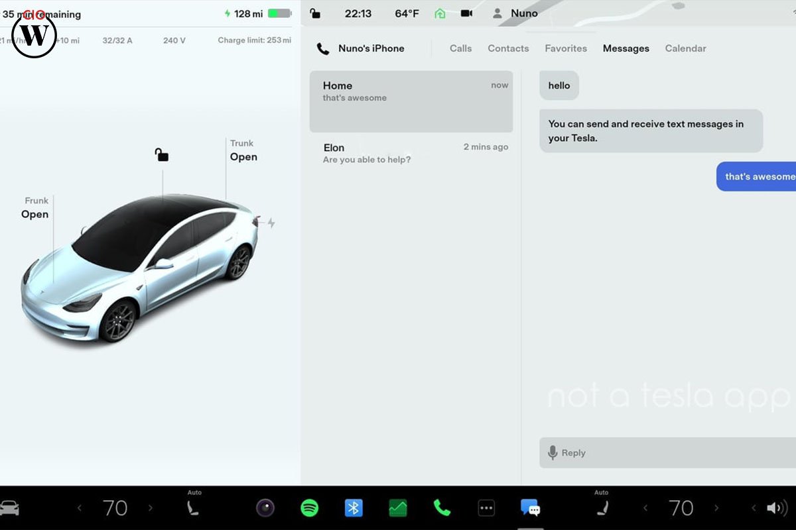Open the green Phone app icon

(x=442, y=508)
